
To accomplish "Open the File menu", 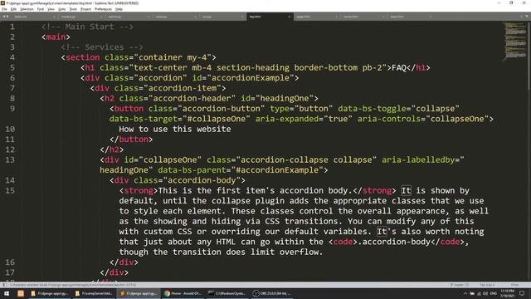I will pyautogui.click(x=4, y=9).
